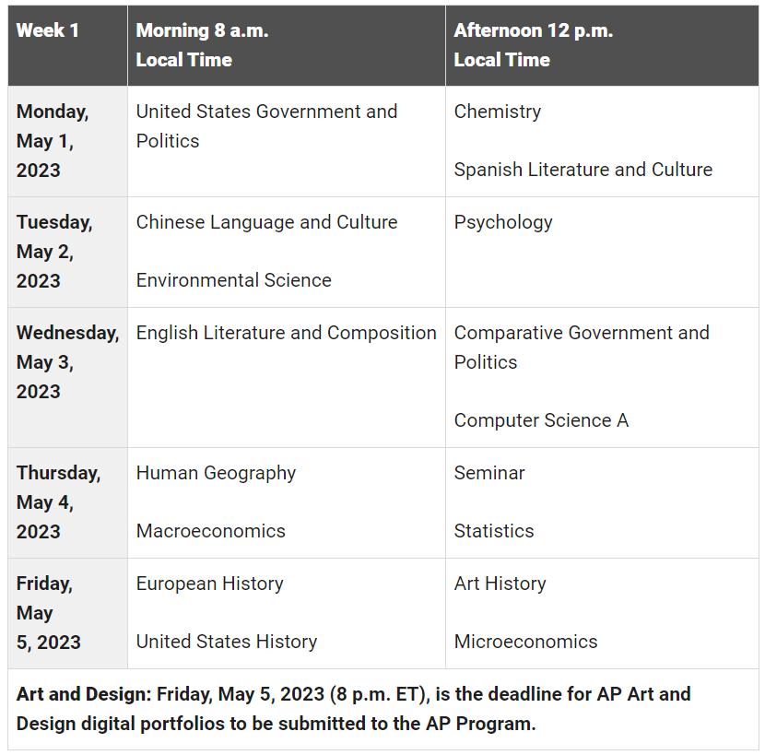This screenshot has width=765, height=755.
Task: Open the Macroeconomics exam entry
Action: [210, 531]
